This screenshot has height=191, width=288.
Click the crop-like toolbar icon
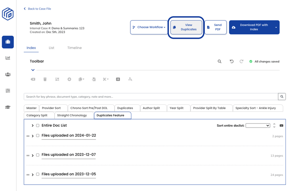click(x=57, y=79)
